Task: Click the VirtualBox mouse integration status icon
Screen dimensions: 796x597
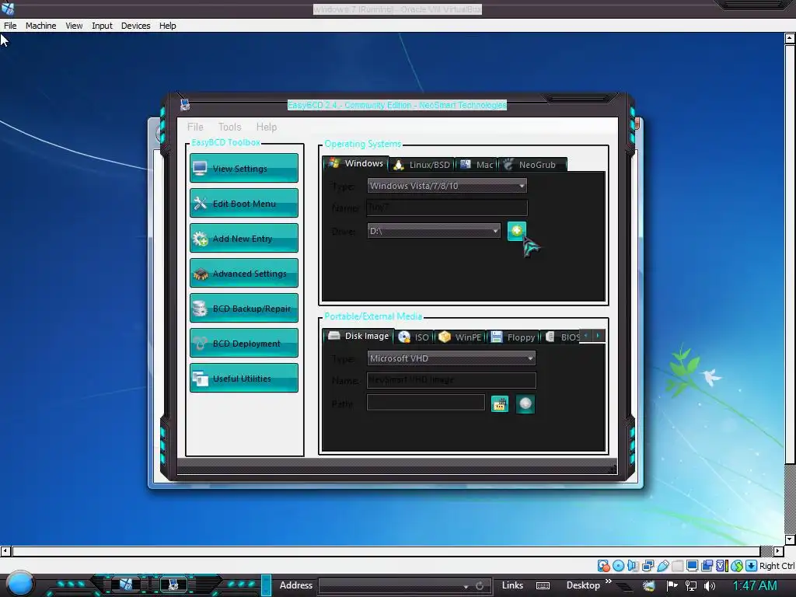Action: 737,566
